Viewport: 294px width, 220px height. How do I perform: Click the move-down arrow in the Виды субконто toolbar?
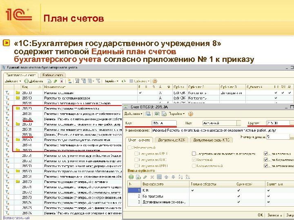(173, 177)
